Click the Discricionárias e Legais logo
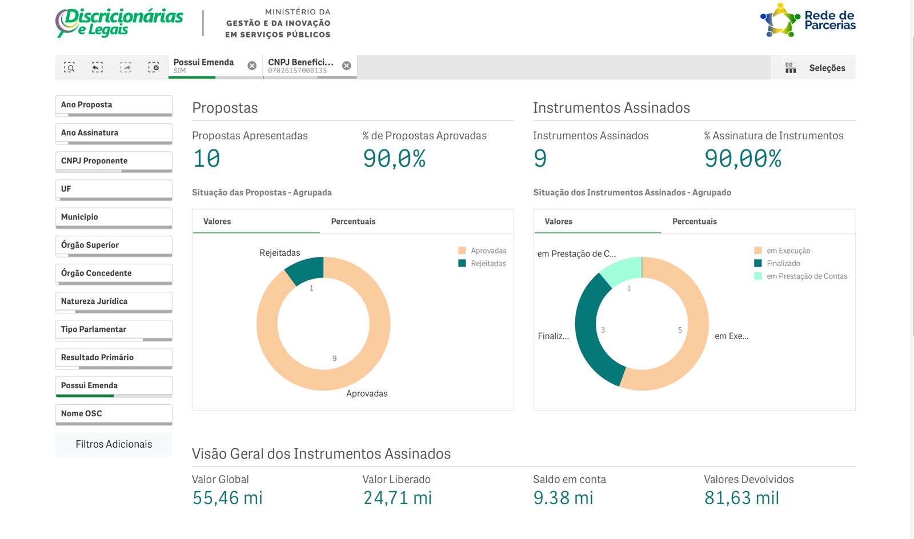 click(x=119, y=23)
